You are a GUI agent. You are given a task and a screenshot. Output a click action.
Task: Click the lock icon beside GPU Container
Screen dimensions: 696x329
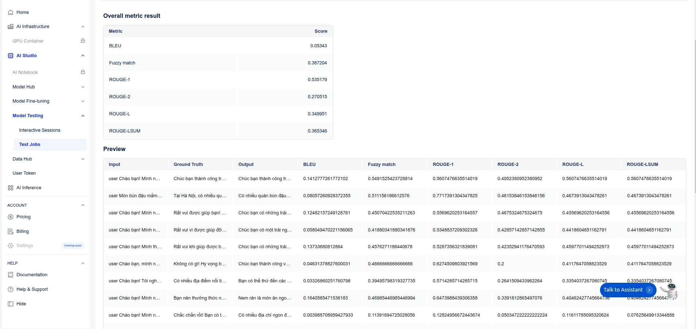[x=83, y=41]
